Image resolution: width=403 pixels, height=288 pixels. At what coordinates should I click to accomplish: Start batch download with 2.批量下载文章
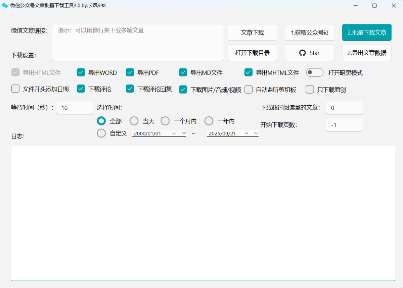click(367, 33)
